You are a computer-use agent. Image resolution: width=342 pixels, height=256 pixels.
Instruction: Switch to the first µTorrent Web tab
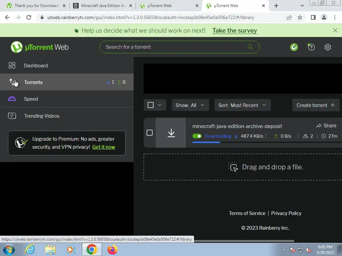[169, 6]
